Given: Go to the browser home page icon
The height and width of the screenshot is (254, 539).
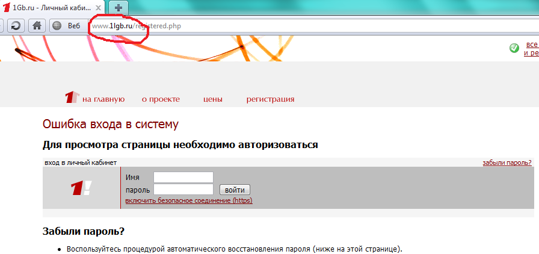Looking at the screenshot, I should pyautogui.click(x=36, y=25).
